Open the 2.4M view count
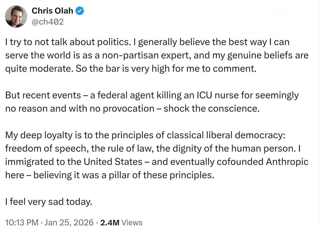The image size is (320, 229). coord(110,222)
